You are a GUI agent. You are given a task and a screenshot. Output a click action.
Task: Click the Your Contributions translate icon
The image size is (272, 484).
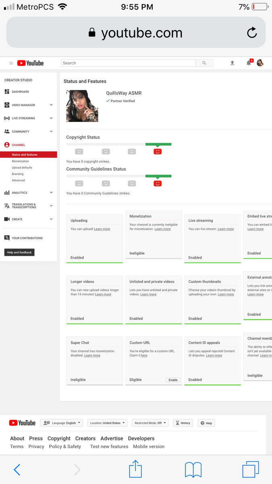[7, 238]
